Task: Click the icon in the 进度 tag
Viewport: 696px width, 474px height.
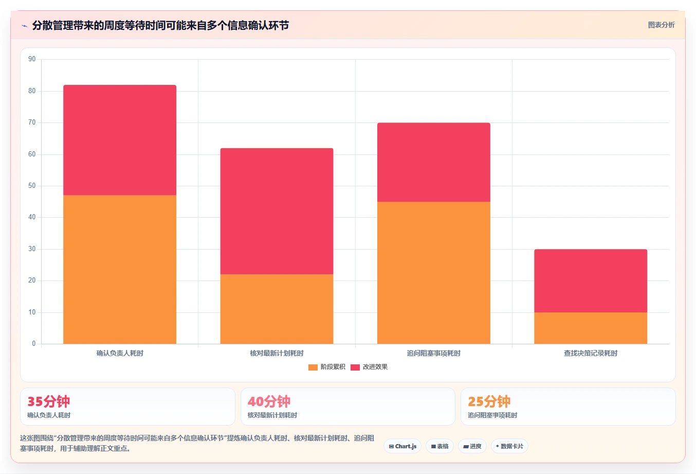Action: [x=466, y=446]
